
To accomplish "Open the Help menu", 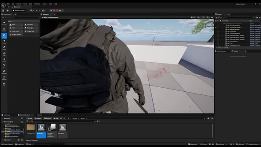I will coord(56,4).
